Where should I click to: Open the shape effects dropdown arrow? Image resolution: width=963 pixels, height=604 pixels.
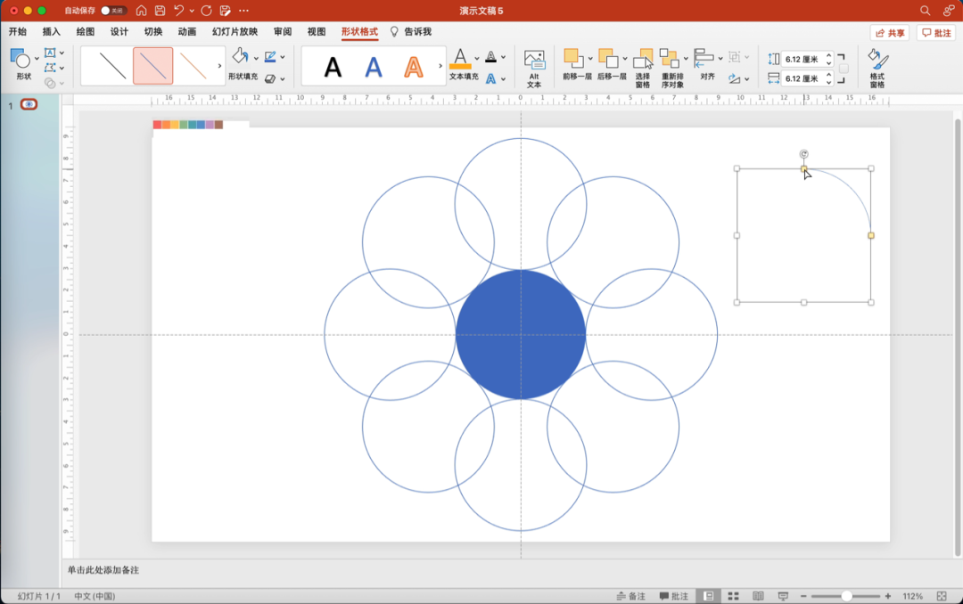(x=283, y=78)
